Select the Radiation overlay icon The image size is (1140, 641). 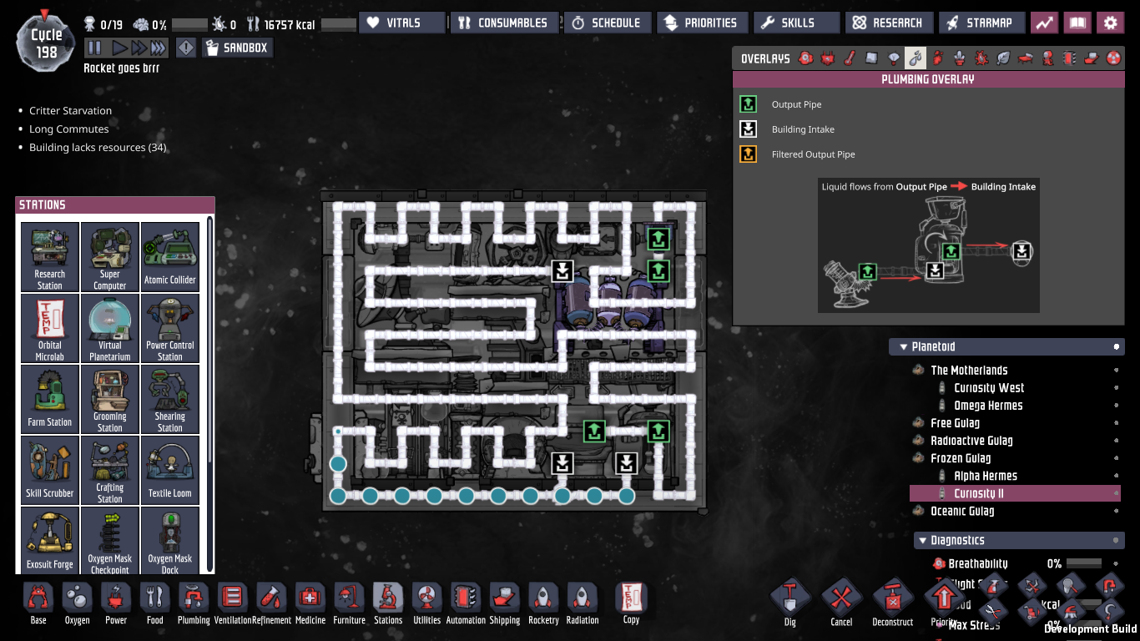[1112, 58]
